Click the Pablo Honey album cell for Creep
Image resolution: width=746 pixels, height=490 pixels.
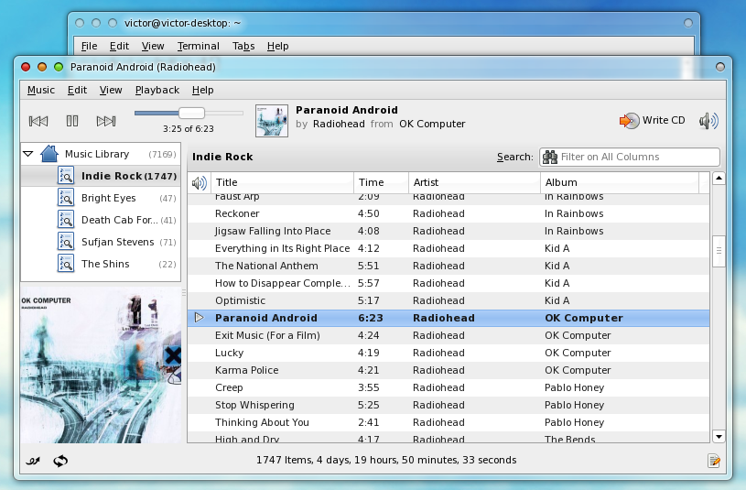(x=574, y=387)
